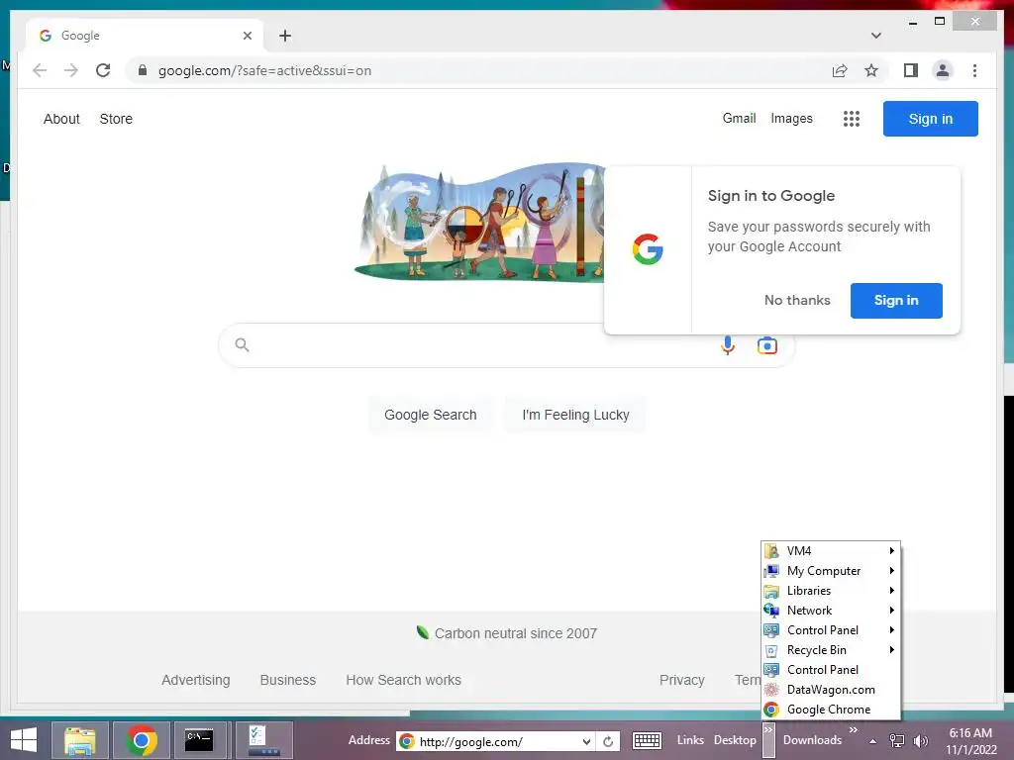
Task: Click Sign in at the page top
Action: (x=930, y=119)
